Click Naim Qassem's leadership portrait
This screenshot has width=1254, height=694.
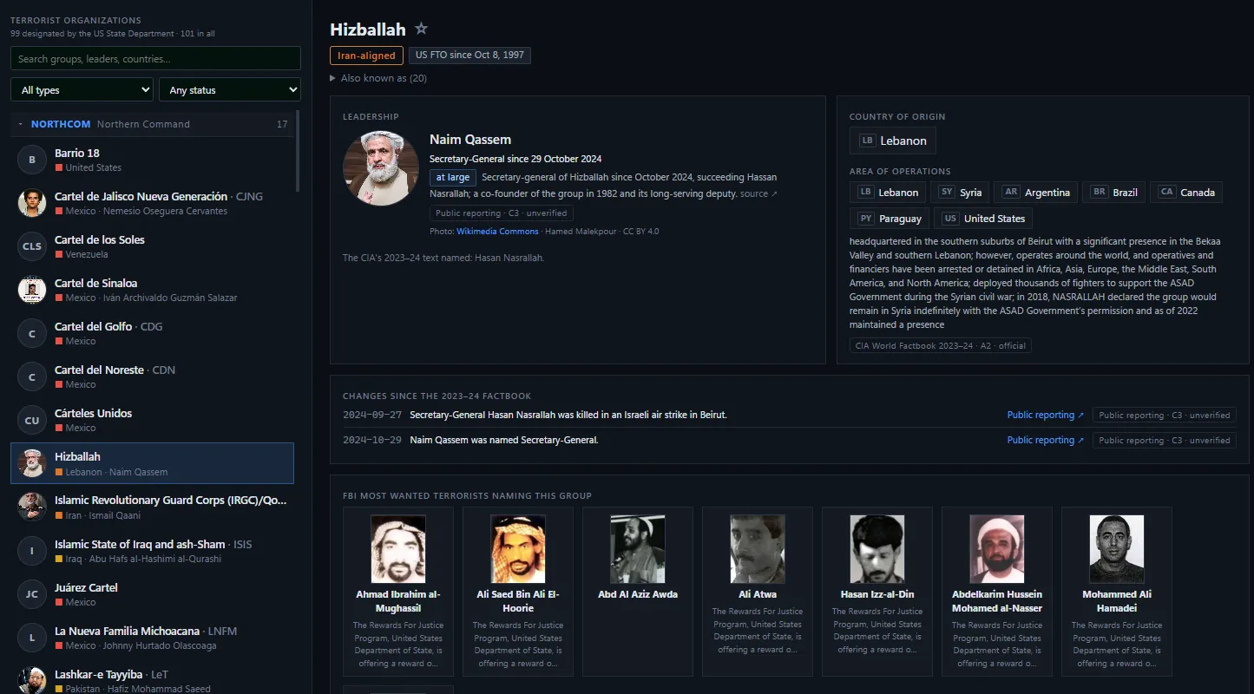[381, 168]
